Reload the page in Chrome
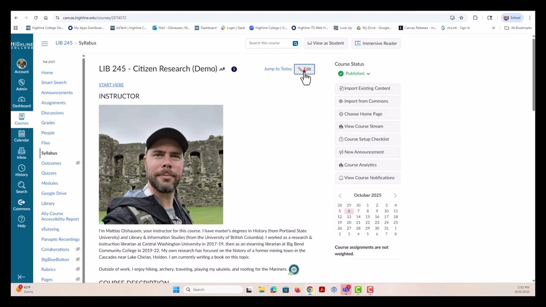 click(36, 18)
